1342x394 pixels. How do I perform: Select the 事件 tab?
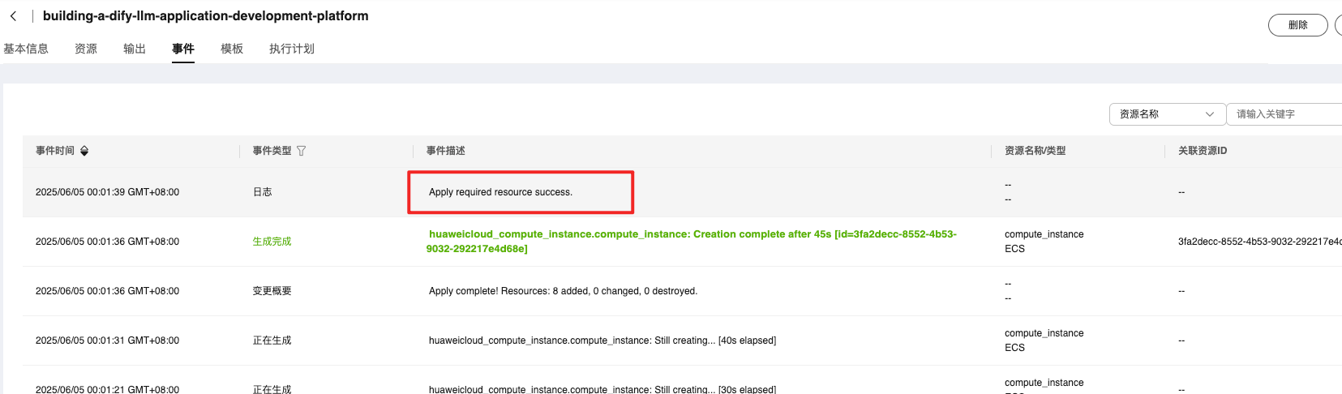pos(183,49)
